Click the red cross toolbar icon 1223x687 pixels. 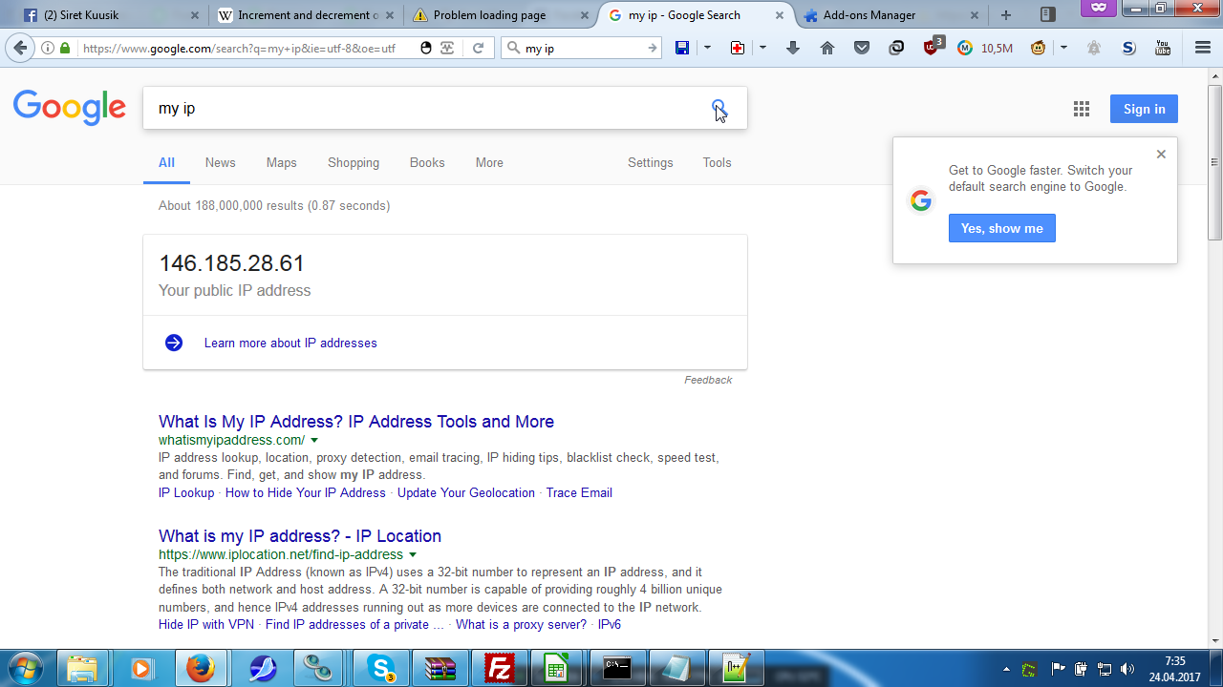(738, 48)
